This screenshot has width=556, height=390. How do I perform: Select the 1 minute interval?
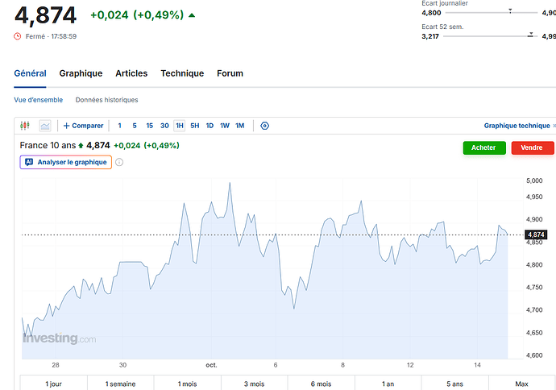pos(120,126)
